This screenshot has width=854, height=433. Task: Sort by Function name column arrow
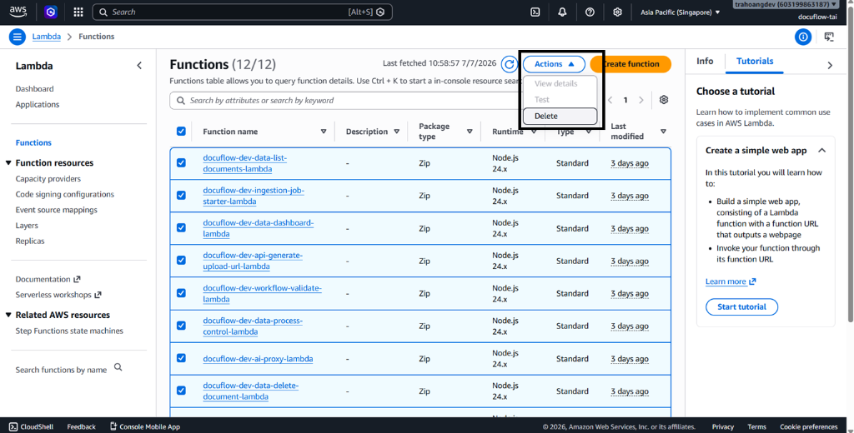tap(324, 132)
